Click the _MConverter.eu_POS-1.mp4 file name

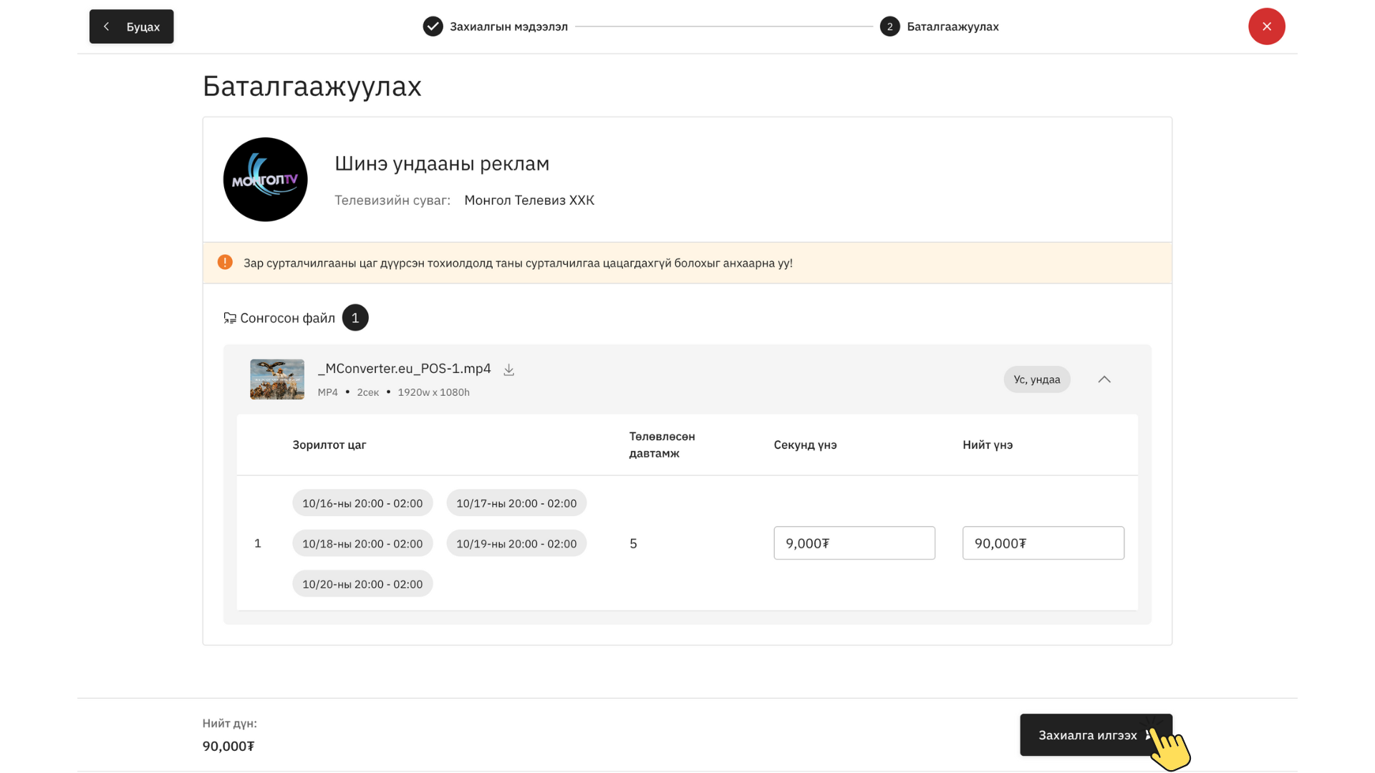(405, 369)
